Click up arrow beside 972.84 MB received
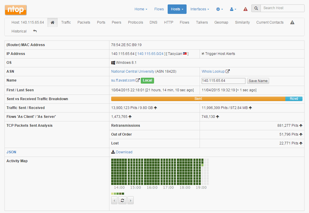Screen dimensions: 309x213 (x=250, y=108)
